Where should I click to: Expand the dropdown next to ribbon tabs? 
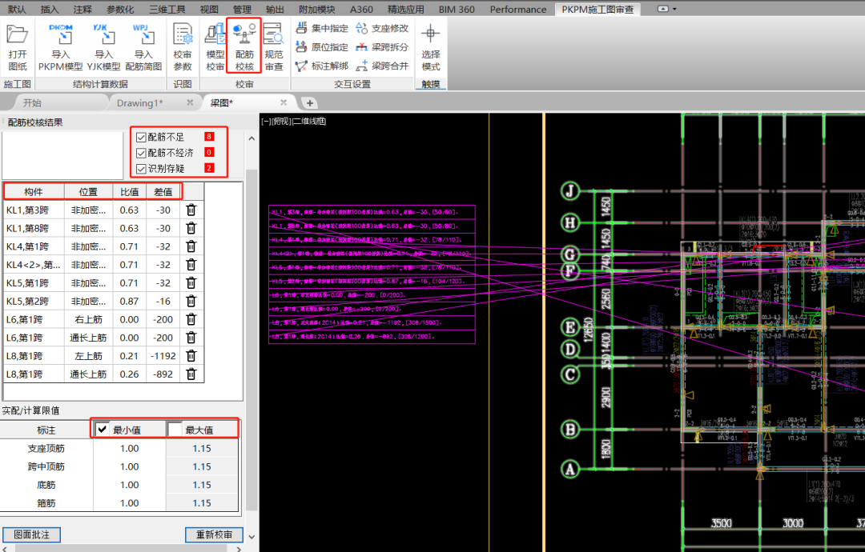[666, 9]
